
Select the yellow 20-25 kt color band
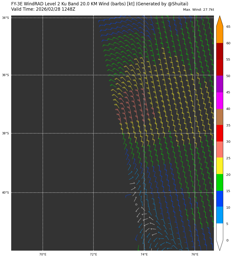point(220,166)
